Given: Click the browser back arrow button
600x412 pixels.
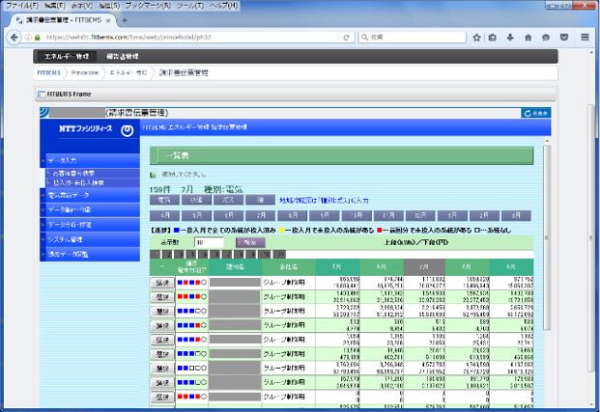Looking at the screenshot, I should coord(12,37).
